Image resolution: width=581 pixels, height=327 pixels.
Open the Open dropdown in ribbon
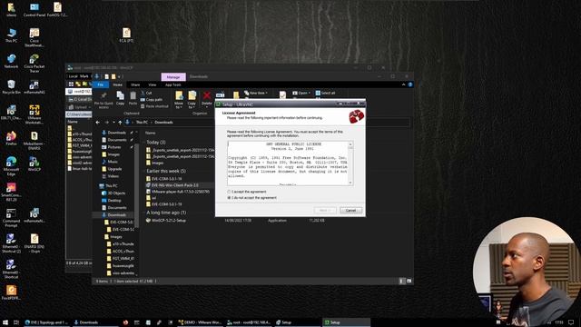pyautogui.click(x=301, y=93)
